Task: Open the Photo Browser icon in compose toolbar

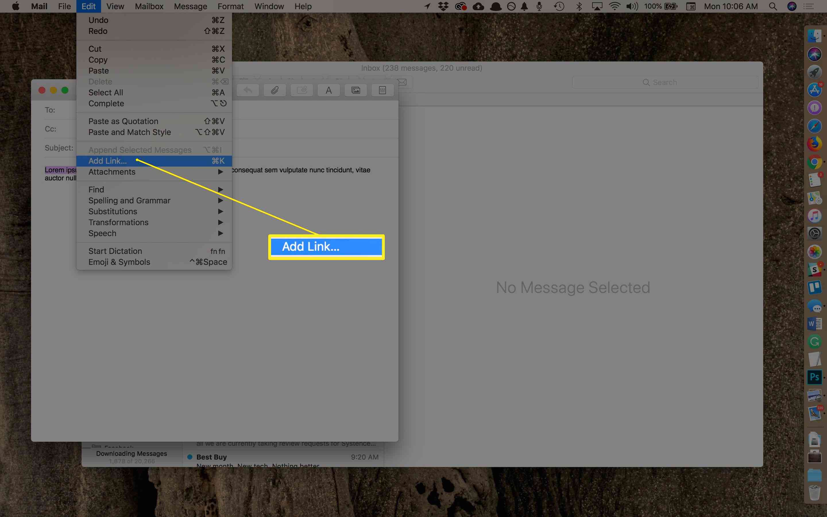Action: click(x=355, y=90)
